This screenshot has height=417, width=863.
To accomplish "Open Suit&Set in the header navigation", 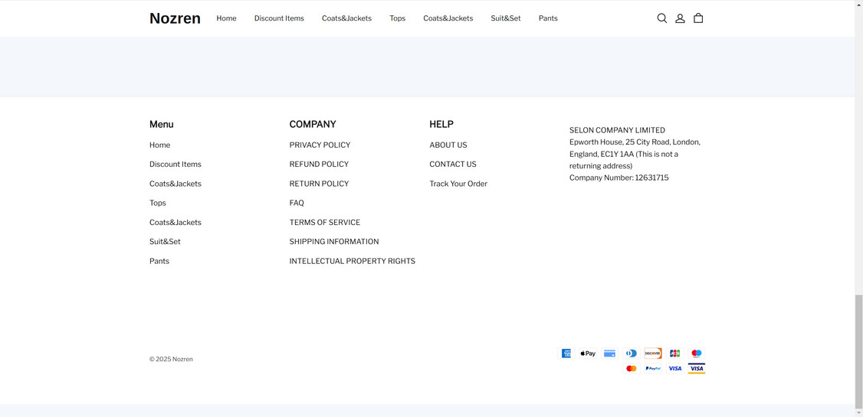I will tap(506, 18).
